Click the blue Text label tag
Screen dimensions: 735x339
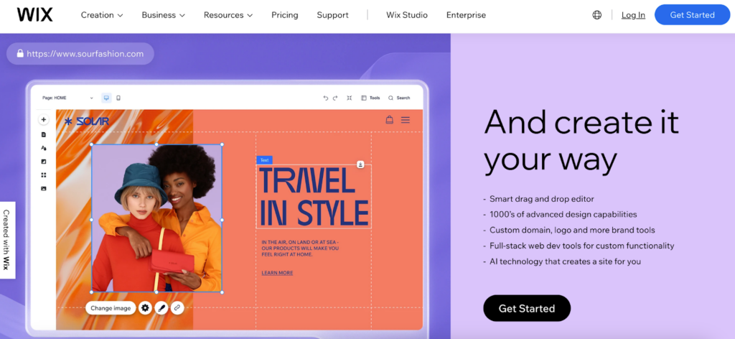264,160
